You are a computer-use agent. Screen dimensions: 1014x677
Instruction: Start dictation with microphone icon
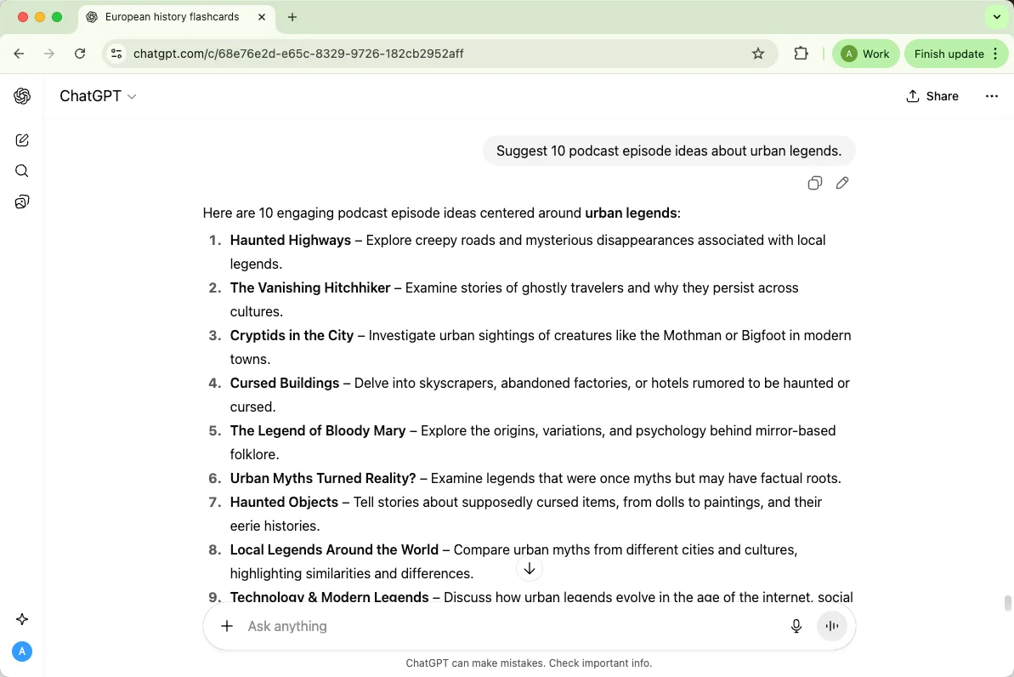pyautogui.click(x=796, y=626)
